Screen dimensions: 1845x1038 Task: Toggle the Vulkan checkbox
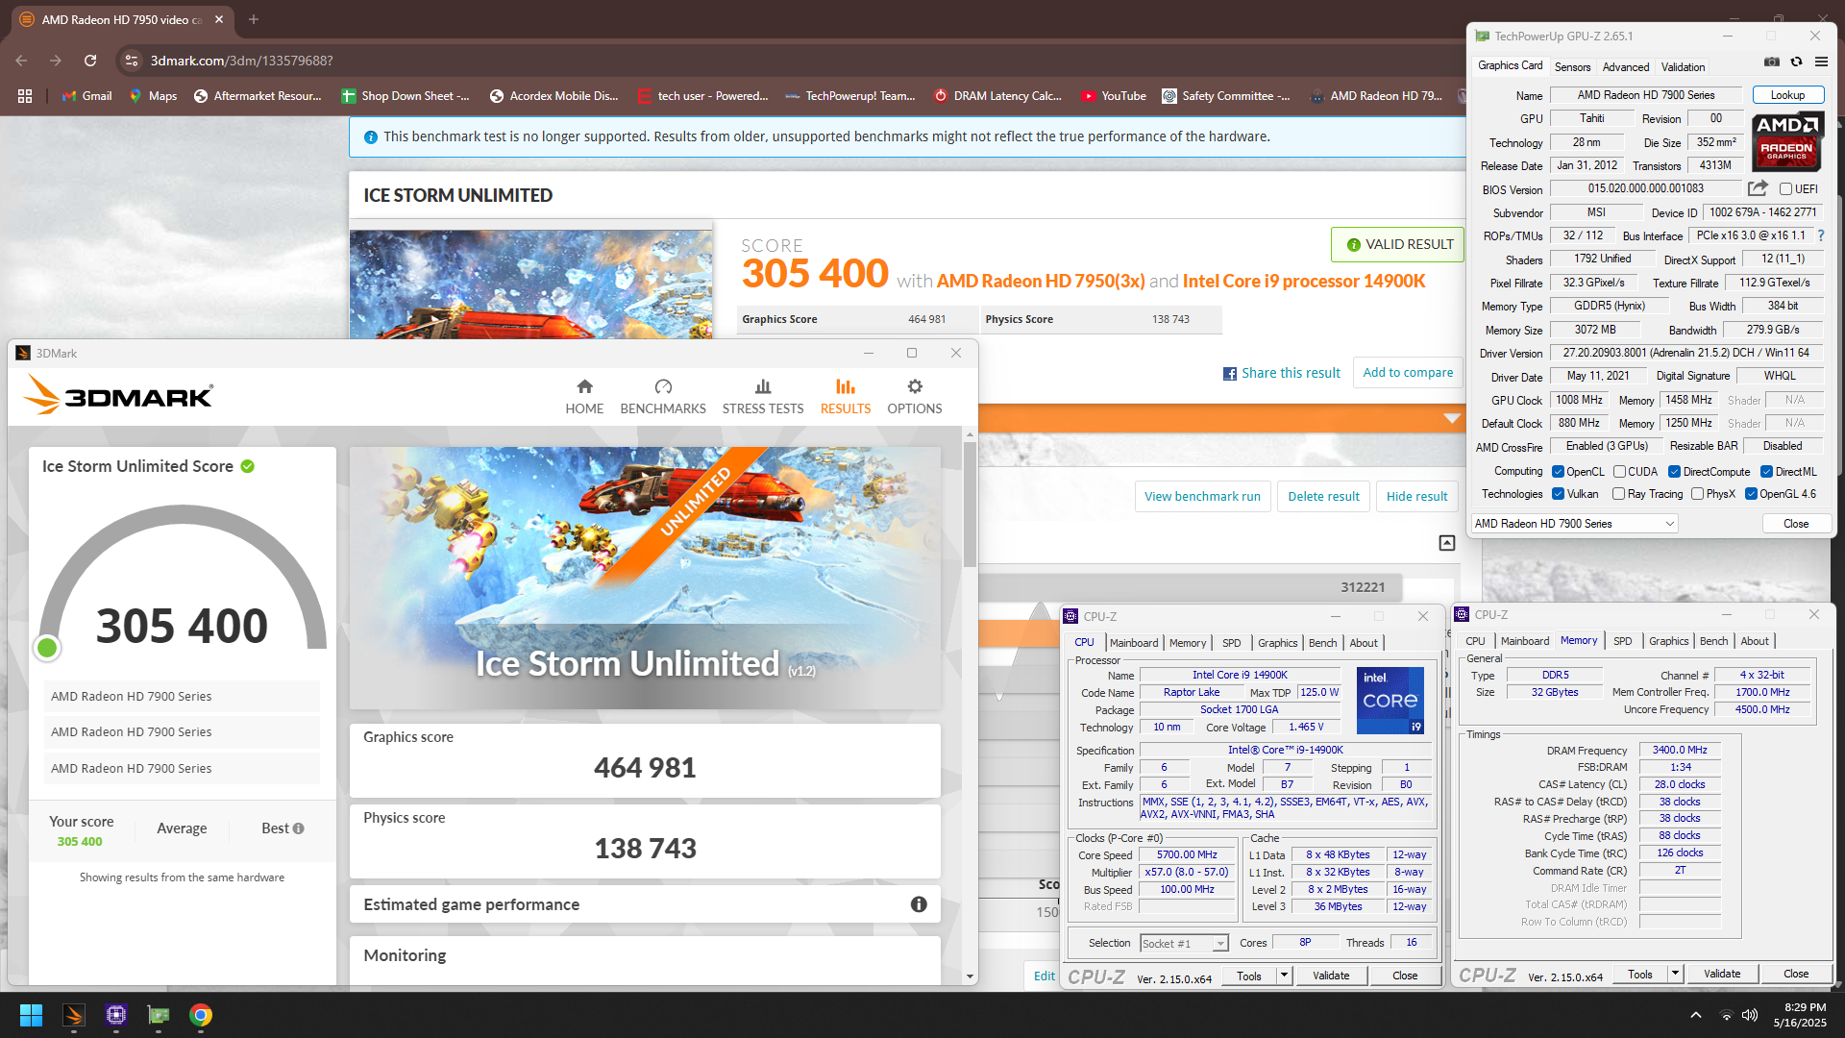click(x=1559, y=494)
